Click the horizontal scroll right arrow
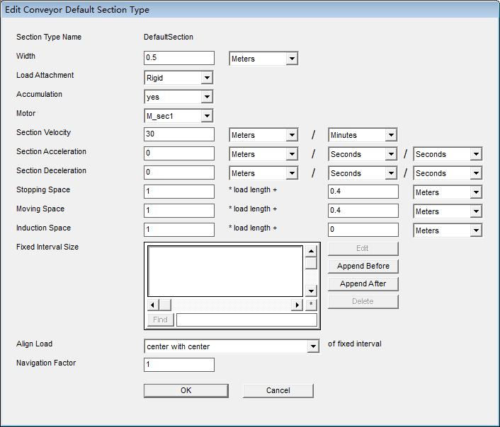This screenshot has height=427, width=500. click(x=297, y=305)
